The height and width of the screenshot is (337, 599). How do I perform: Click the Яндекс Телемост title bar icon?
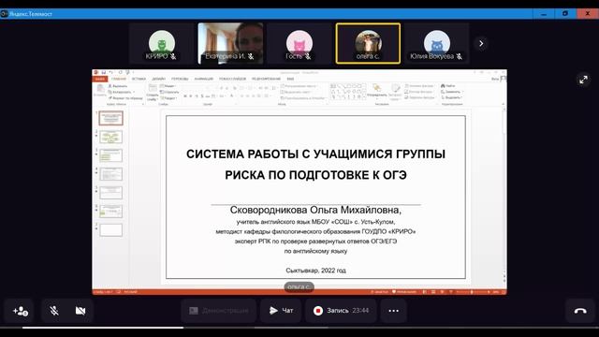[x=4, y=14]
